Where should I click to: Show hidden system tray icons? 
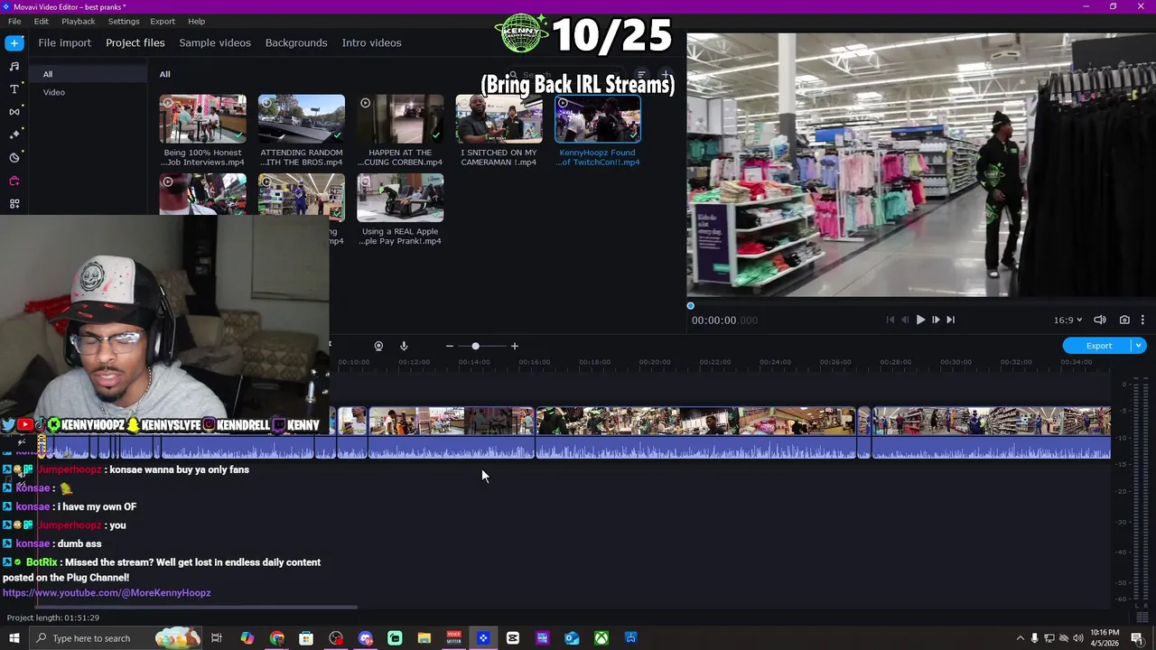pyautogui.click(x=1021, y=638)
